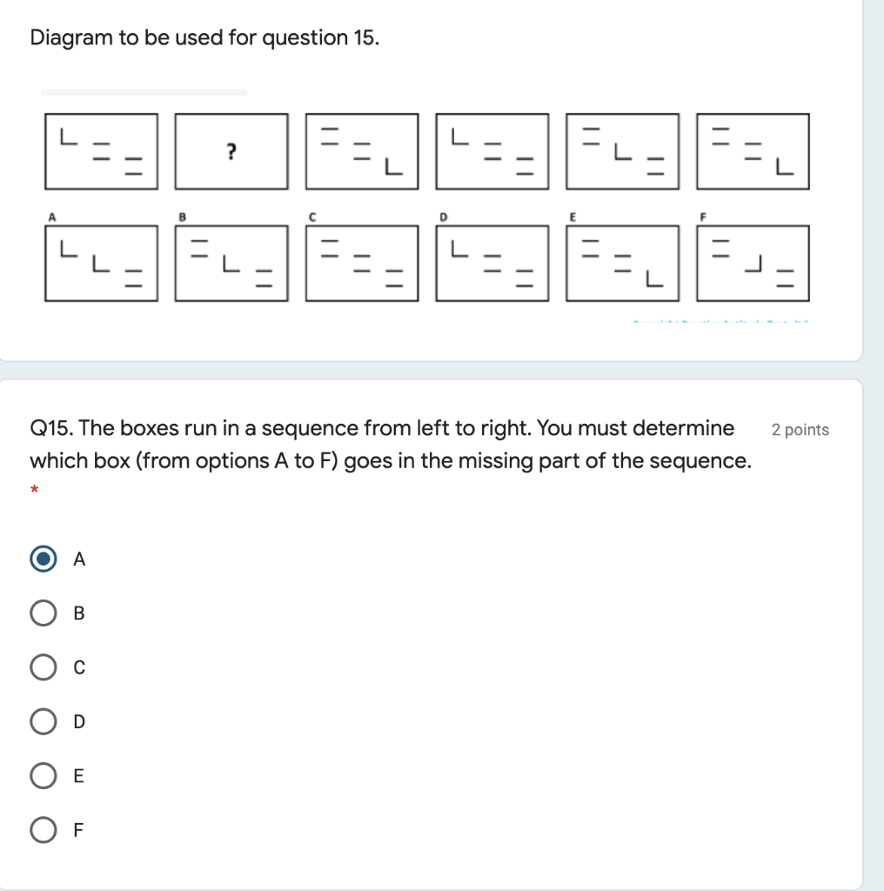This screenshot has height=891, width=884.
Task: Click the '2 points' label
Action: (800, 430)
